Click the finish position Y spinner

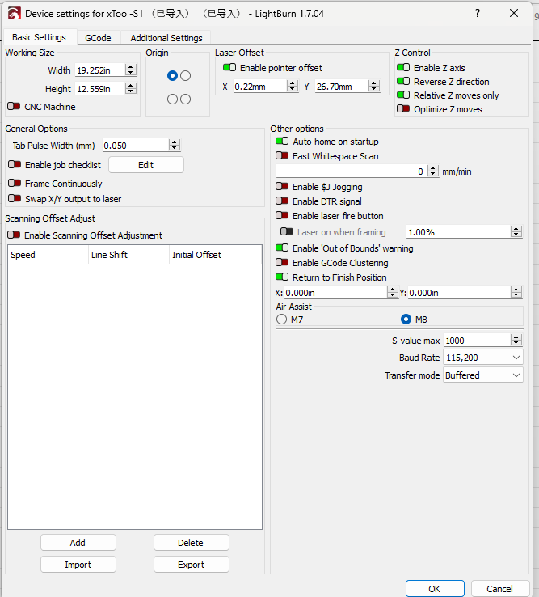516,292
